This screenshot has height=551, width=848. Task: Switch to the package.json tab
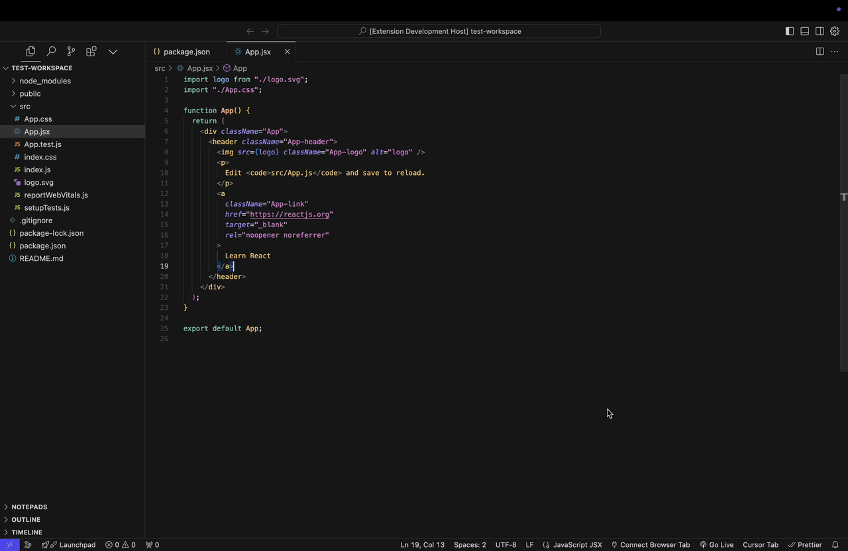(186, 52)
